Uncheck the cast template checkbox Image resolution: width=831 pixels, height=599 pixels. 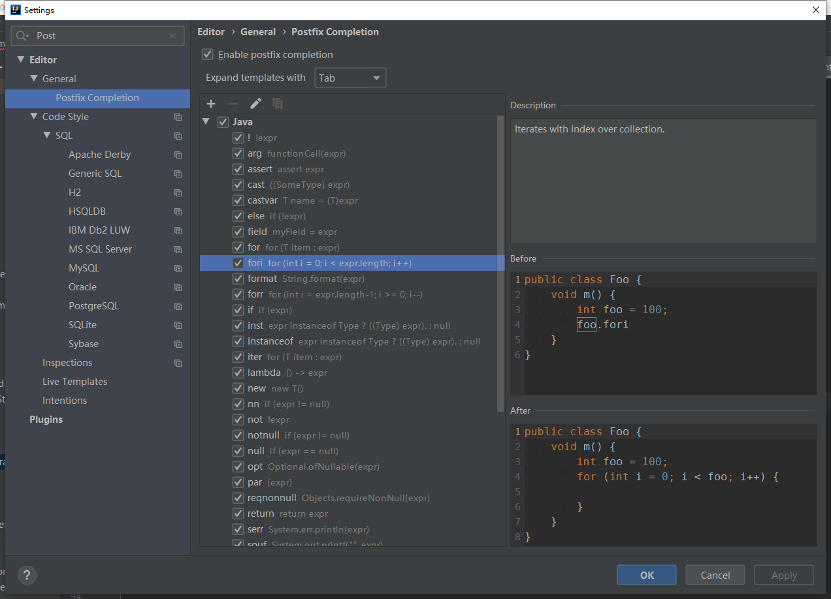[238, 185]
